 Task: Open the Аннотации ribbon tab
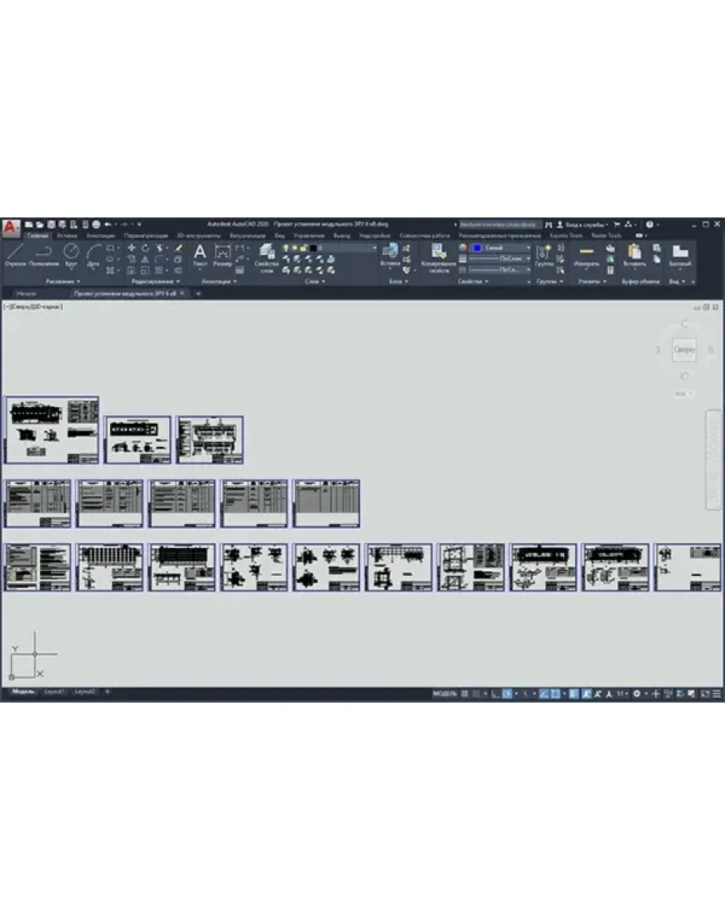100,236
